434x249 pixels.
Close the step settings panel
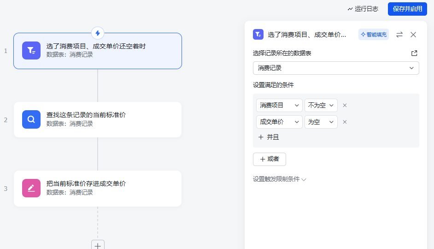413,35
